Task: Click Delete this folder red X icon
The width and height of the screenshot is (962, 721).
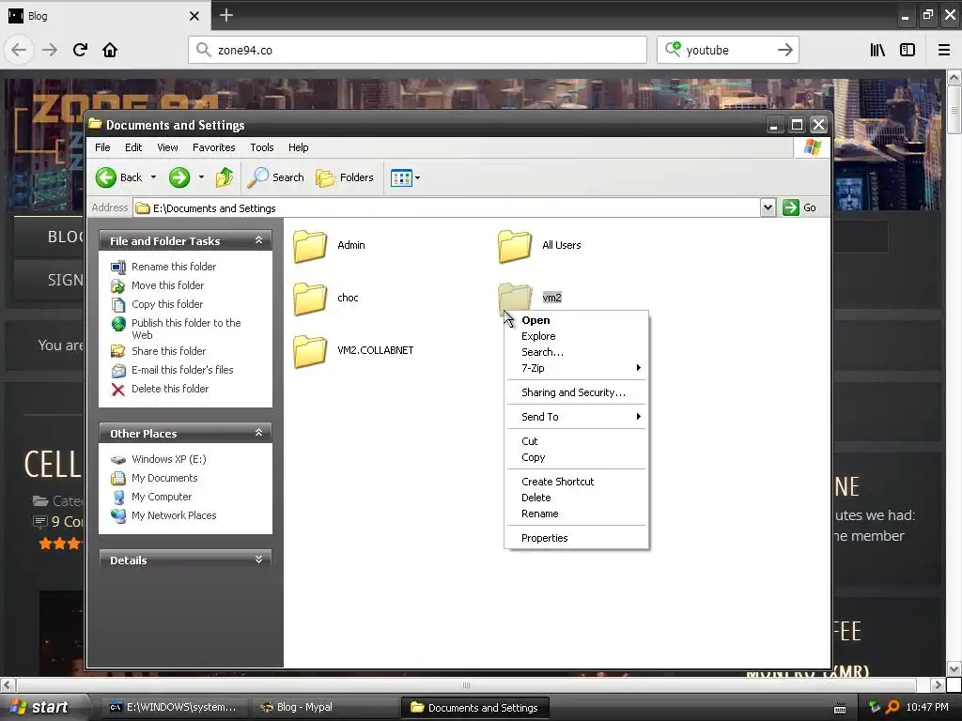Action: pos(117,390)
